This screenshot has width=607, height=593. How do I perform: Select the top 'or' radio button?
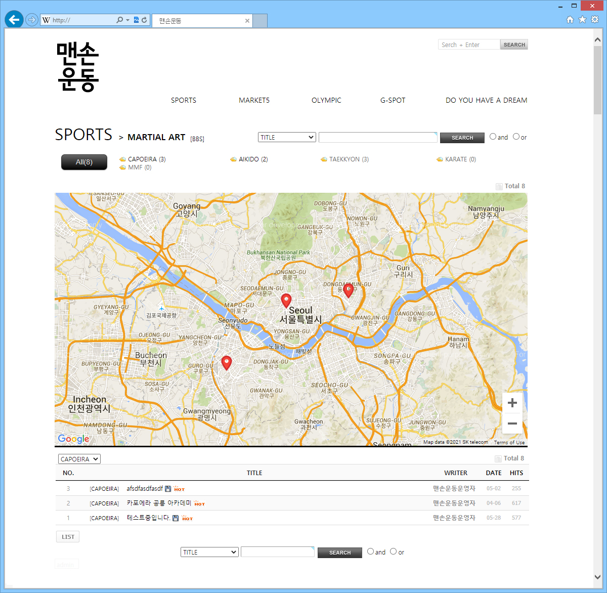pyautogui.click(x=516, y=137)
